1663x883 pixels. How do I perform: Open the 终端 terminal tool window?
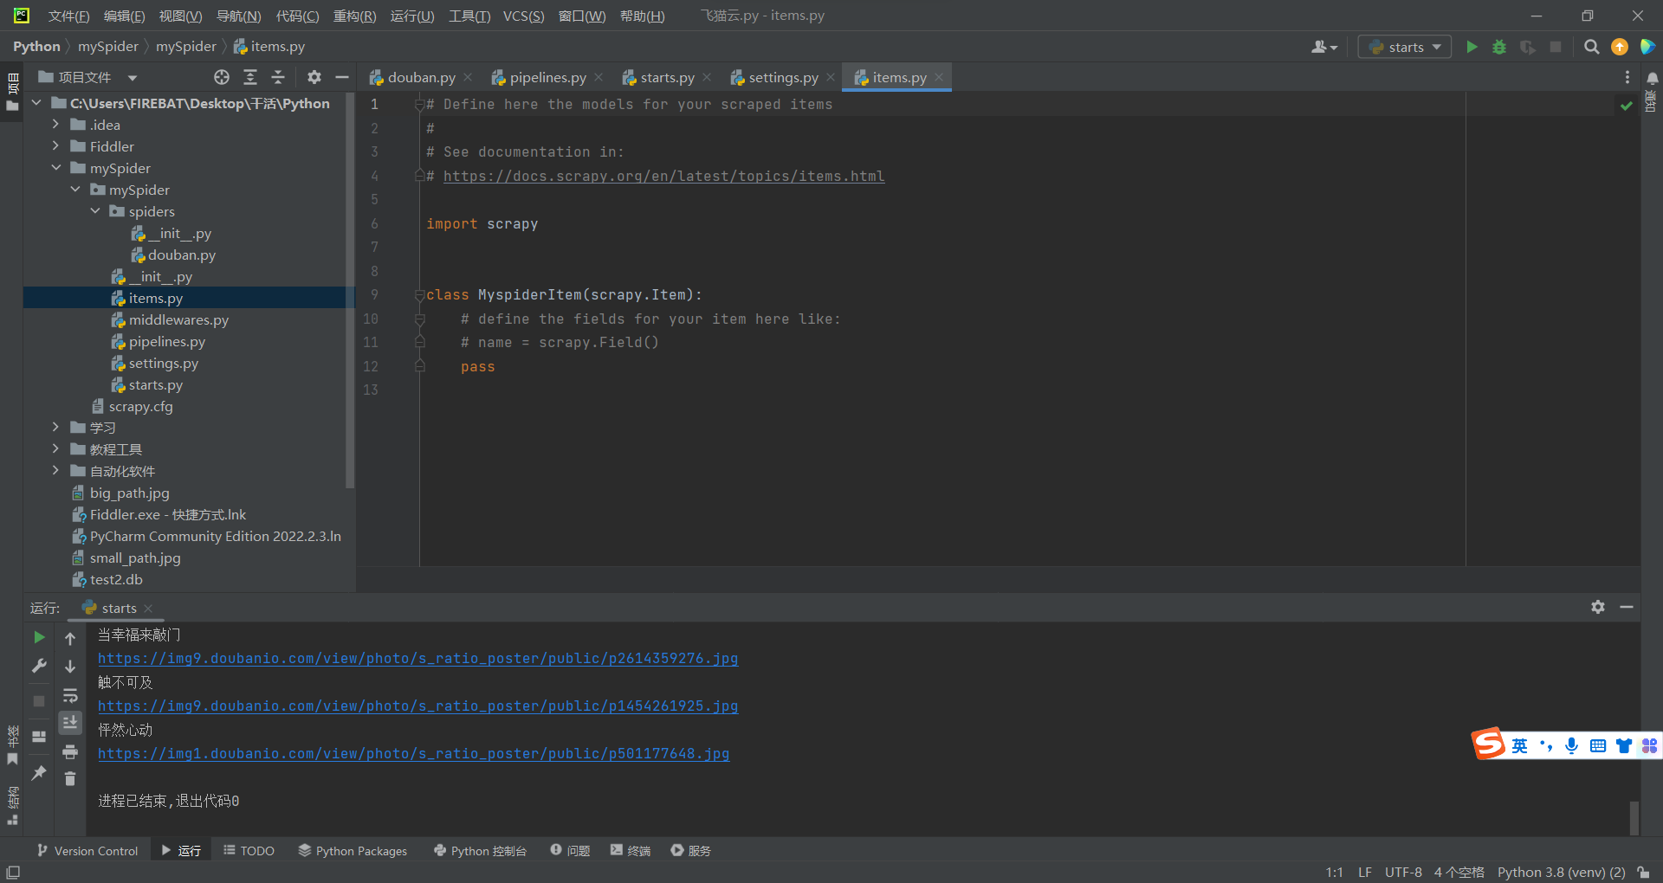630,851
